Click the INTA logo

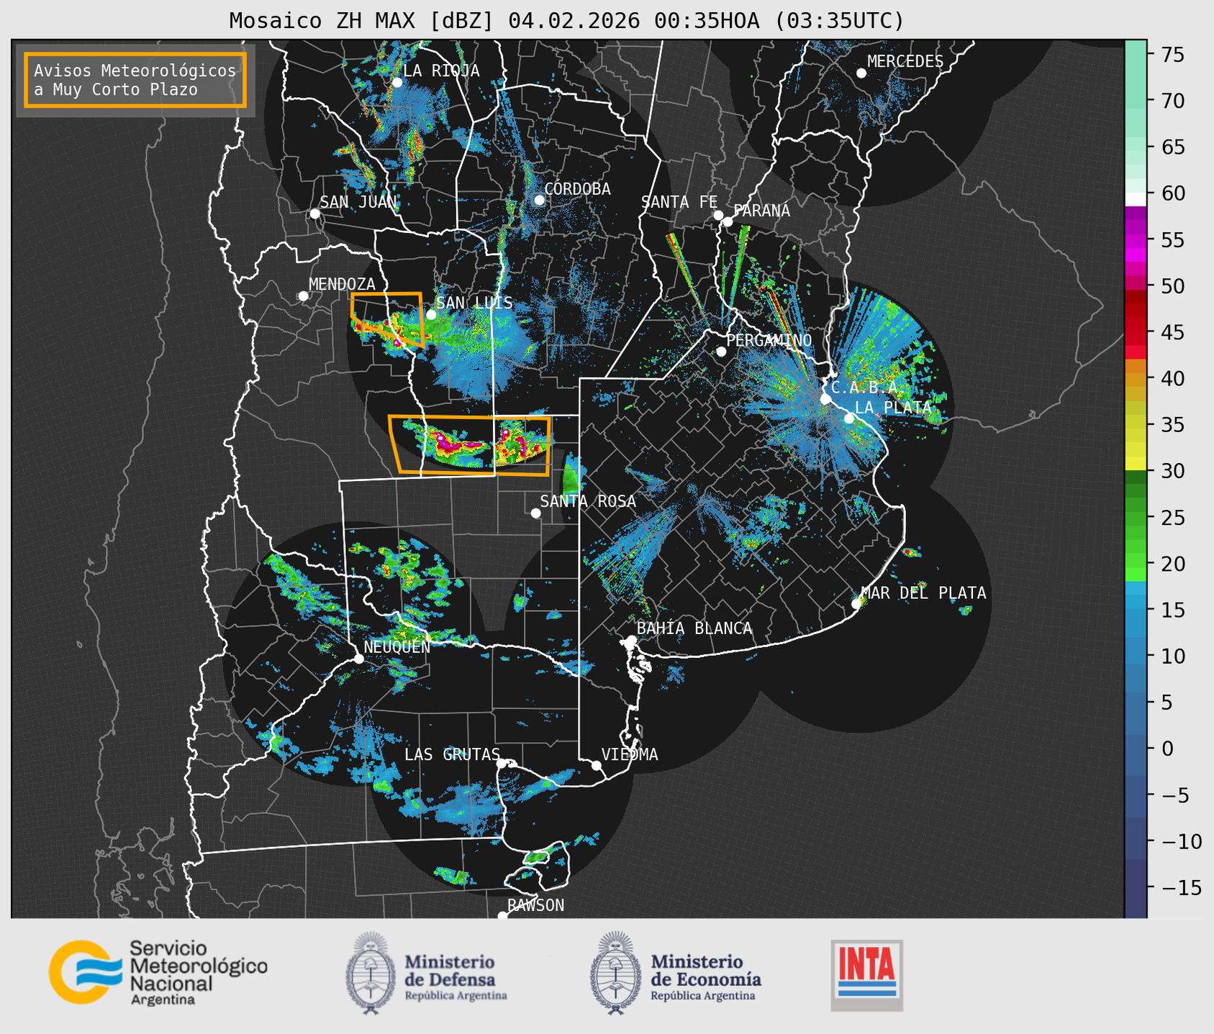point(866,975)
